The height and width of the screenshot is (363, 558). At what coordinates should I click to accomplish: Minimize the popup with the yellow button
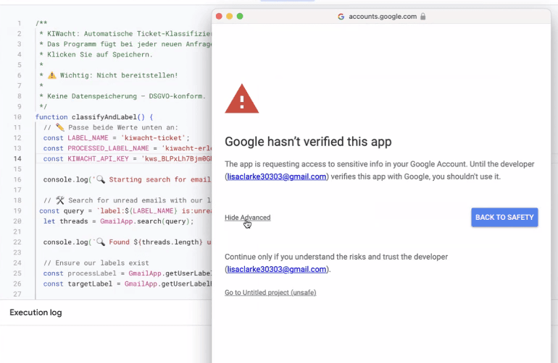tap(230, 16)
